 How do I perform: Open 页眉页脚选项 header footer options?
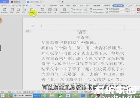[x=96, y=9]
